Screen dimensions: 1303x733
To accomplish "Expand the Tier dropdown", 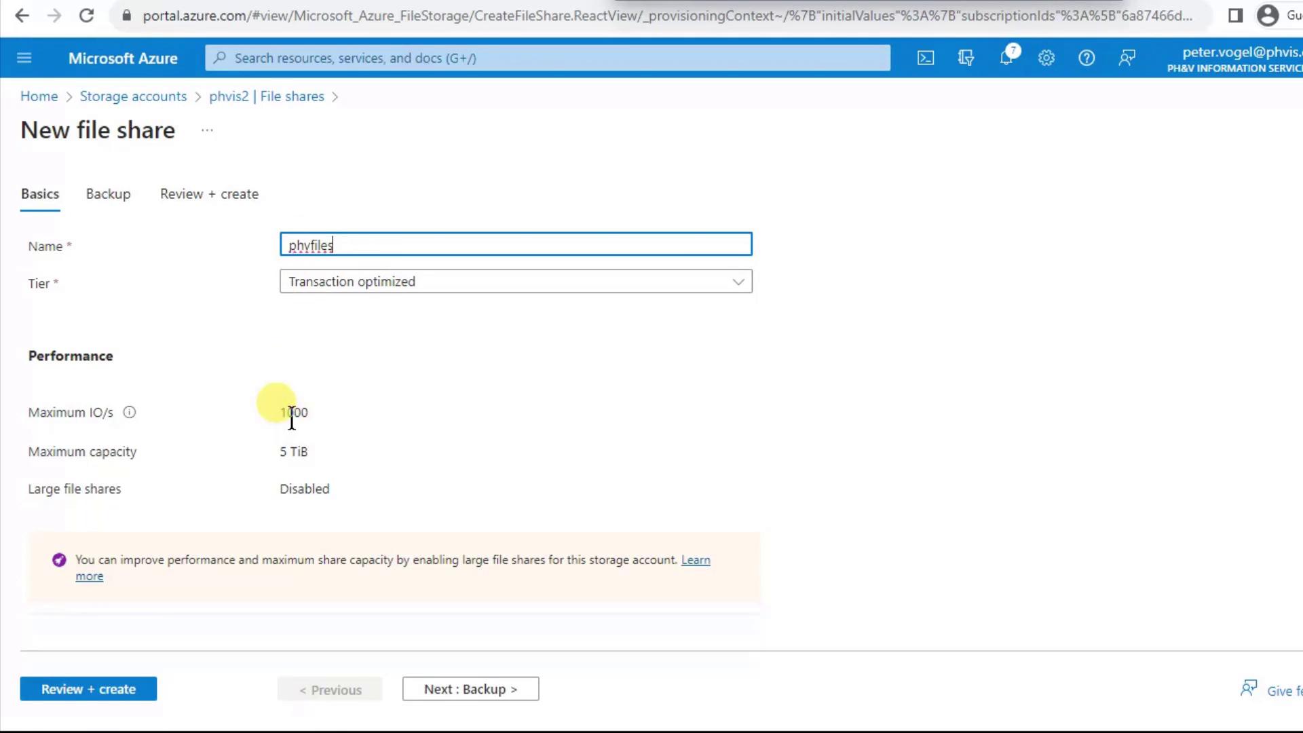I will tap(516, 282).
